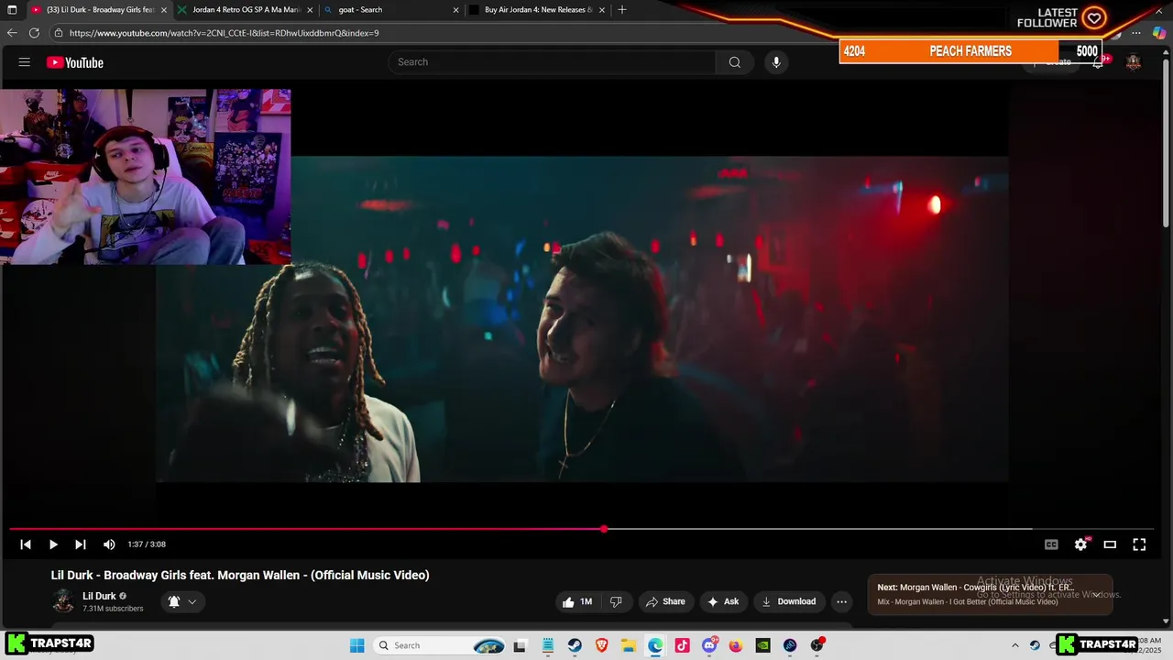
Task: Mute the video volume speaker icon
Action: [x=109, y=544]
